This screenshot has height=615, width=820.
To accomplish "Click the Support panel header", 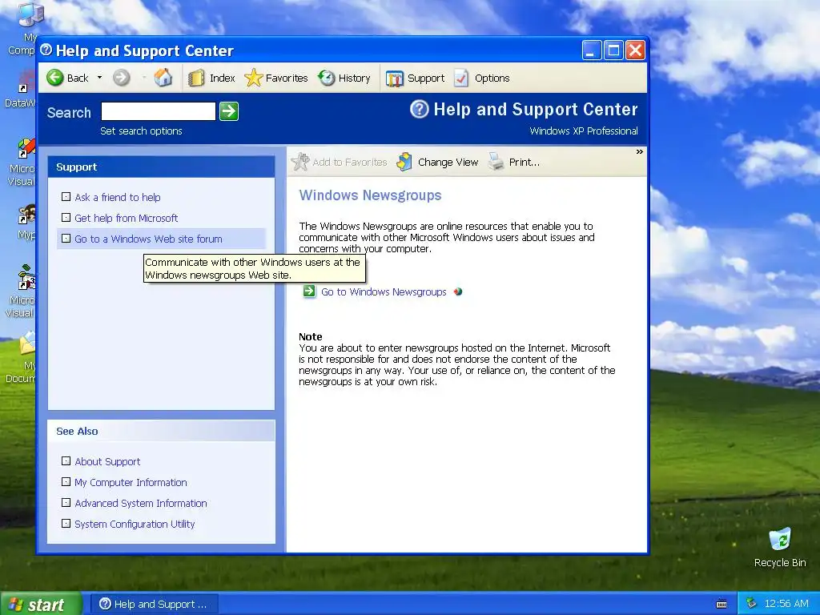I will 161,167.
